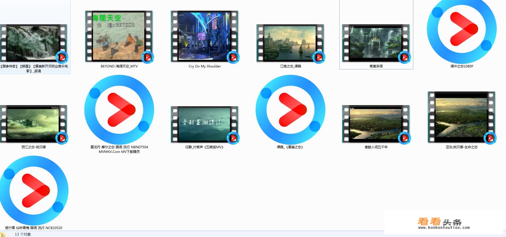
Task: Select the 杨竹青 仙林青梅 video file icon
Action: (x=34, y=190)
